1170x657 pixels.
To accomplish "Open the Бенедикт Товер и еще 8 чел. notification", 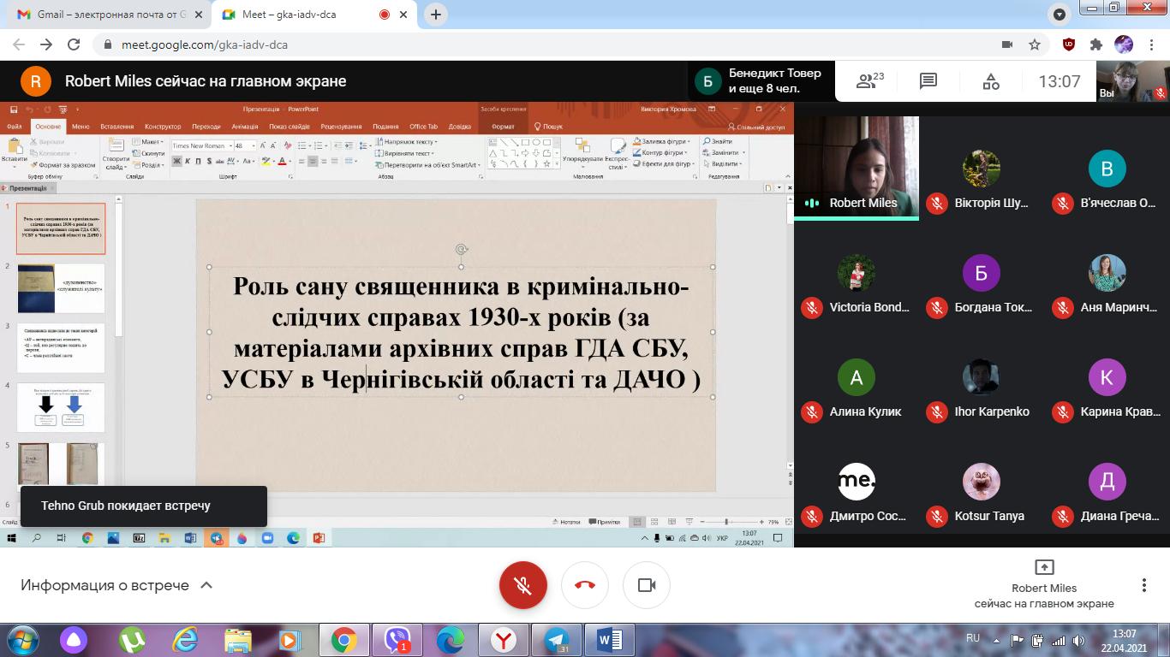I will pyautogui.click(x=761, y=81).
